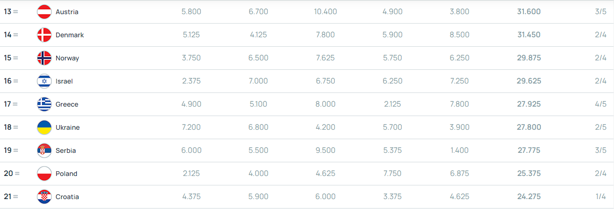
Task: Open the Israel country name link
Action: click(x=64, y=81)
